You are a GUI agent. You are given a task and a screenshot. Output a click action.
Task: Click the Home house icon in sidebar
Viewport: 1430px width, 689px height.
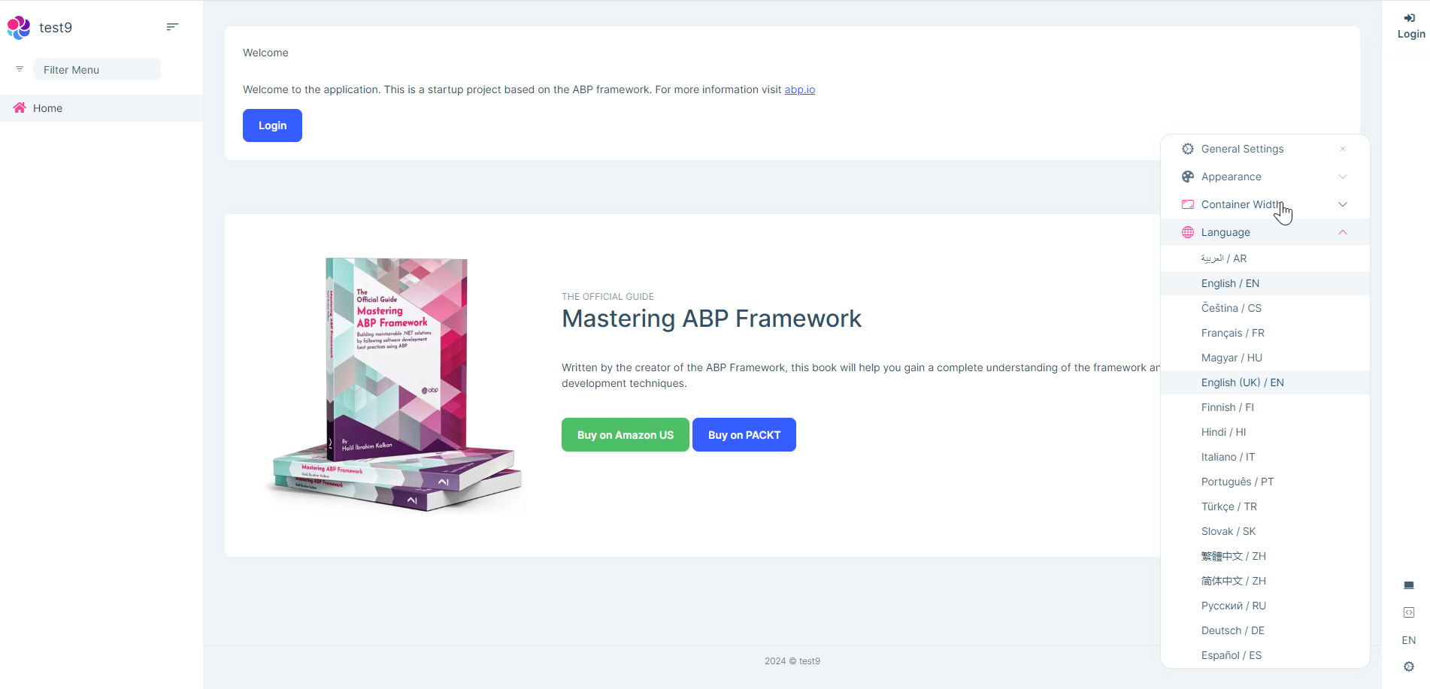tap(20, 107)
